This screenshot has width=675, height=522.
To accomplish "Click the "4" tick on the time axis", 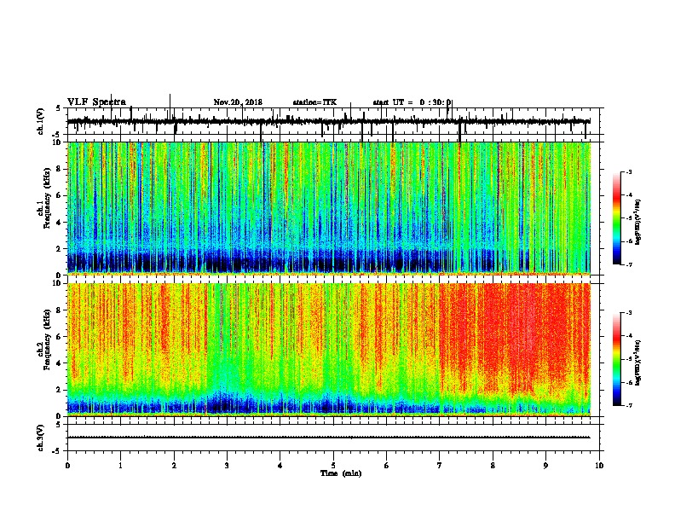I will pos(280,466).
